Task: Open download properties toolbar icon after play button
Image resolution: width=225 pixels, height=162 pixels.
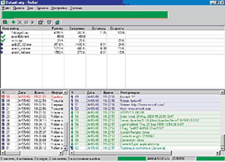Action: 41,22
